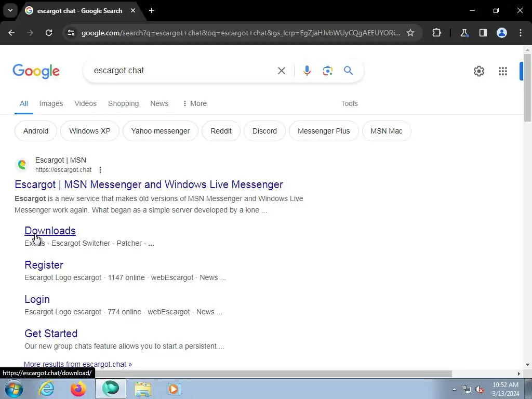This screenshot has height=399, width=532.
Task: Open Windows Media Player taskbar icon
Action: point(175,389)
